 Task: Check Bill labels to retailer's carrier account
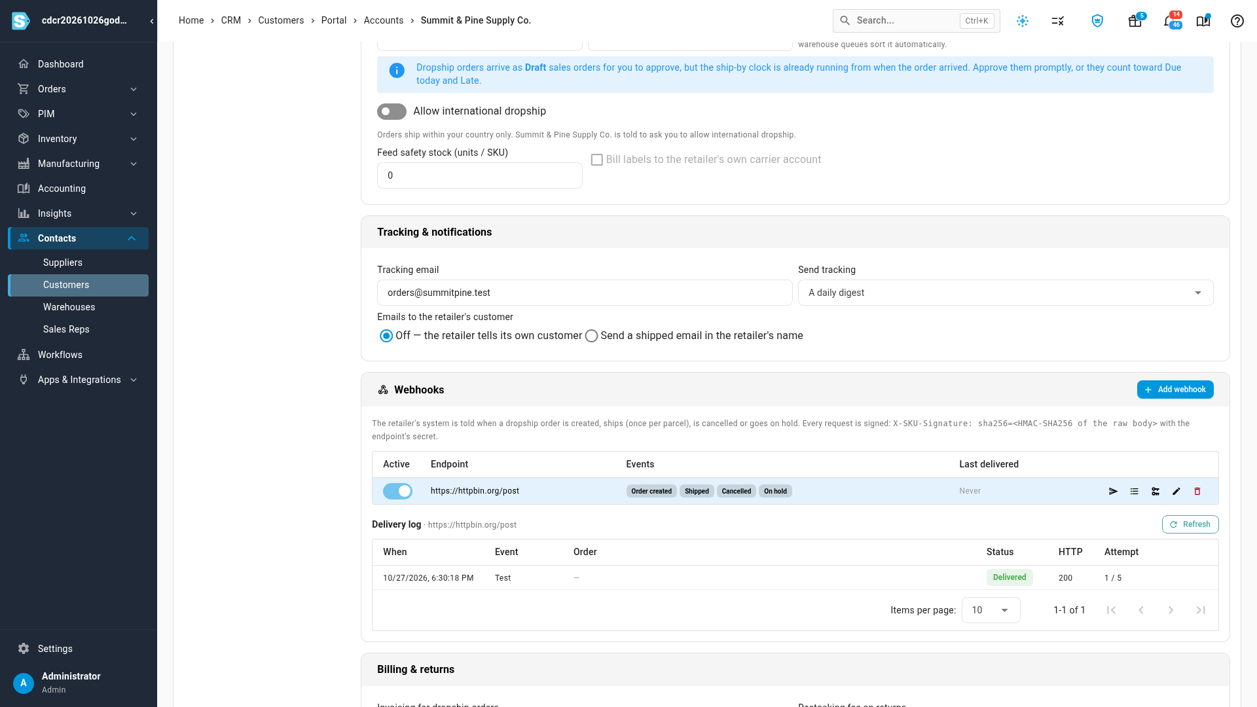tap(596, 160)
